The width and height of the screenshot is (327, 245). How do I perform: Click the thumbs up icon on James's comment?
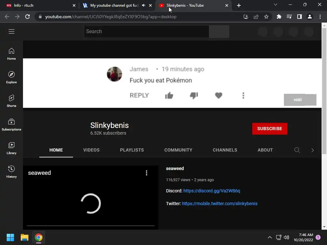tap(169, 95)
